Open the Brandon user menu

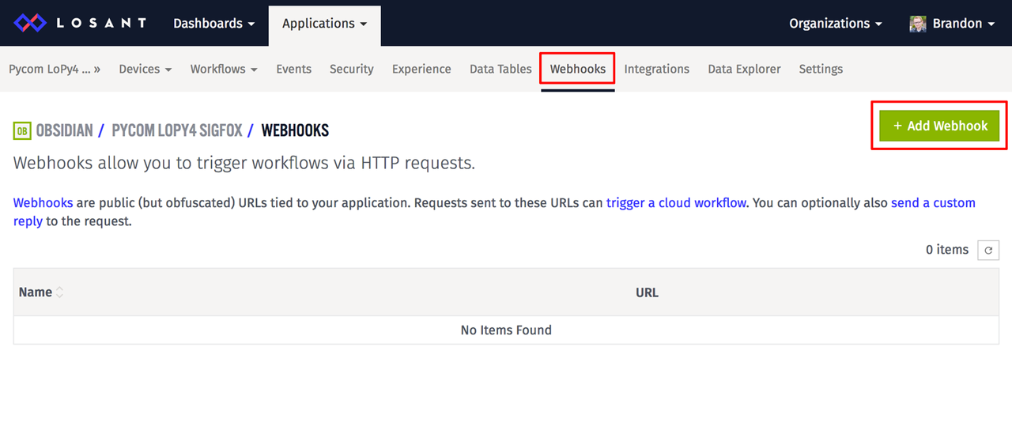pos(952,24)
